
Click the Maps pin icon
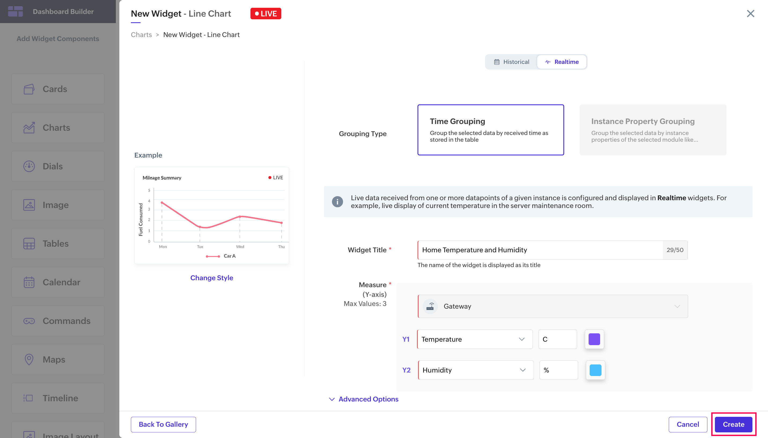click(29, 359)
